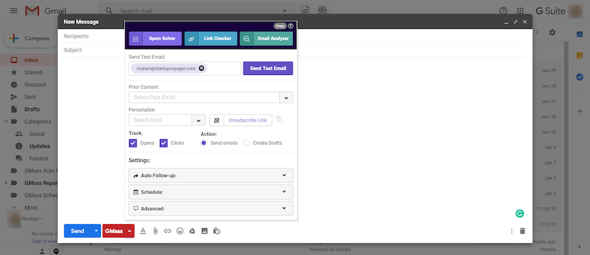Click the Send Test Email button
This screenshot has width=590, height=255.
point(268,68)
